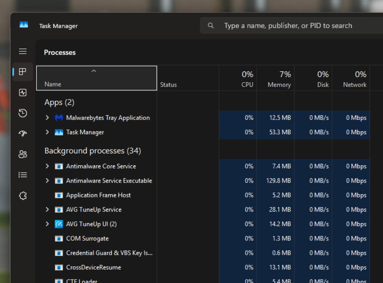Viewport: 383px width, 283px height.
Task: Sort by the Status column header
Action: 188,78
